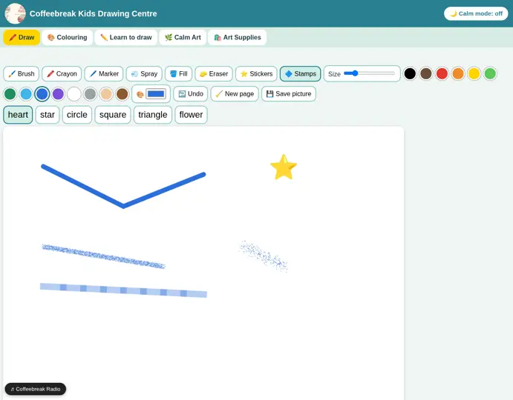Pick the Fill bucket tool

178,74
